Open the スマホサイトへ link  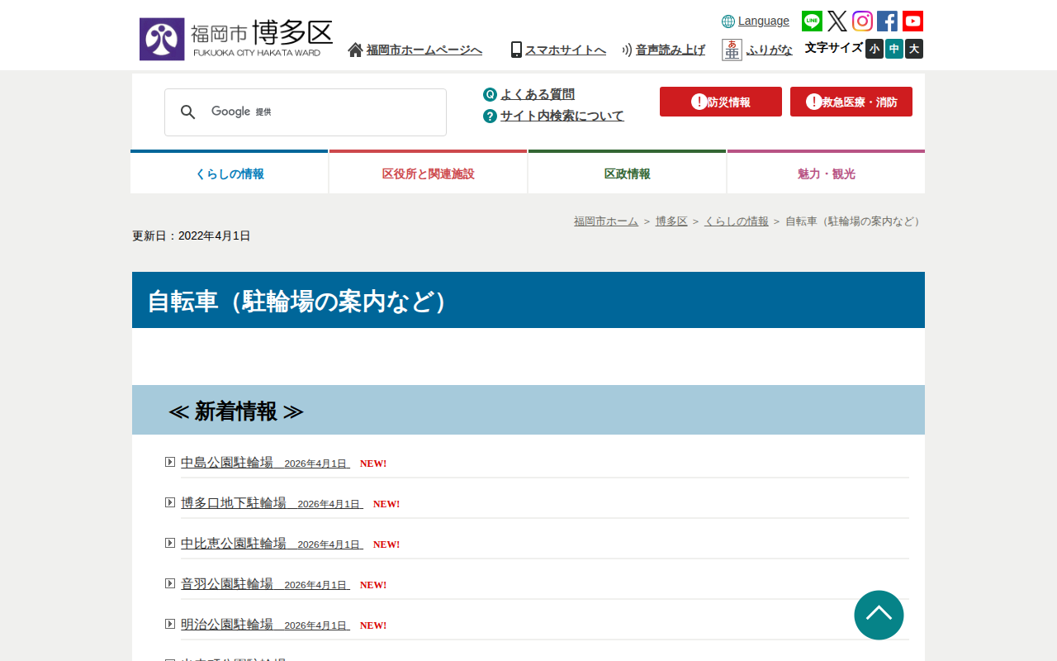(566, 50)
